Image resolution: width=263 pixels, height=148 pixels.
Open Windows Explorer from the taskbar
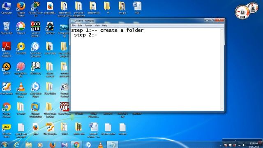point(29,145)
